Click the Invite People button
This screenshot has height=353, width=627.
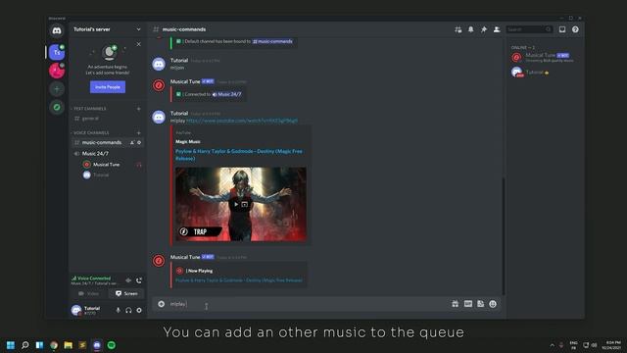(x=108, y=87)
